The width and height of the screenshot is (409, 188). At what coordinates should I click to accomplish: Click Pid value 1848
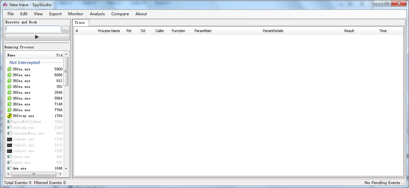(58, 168)
